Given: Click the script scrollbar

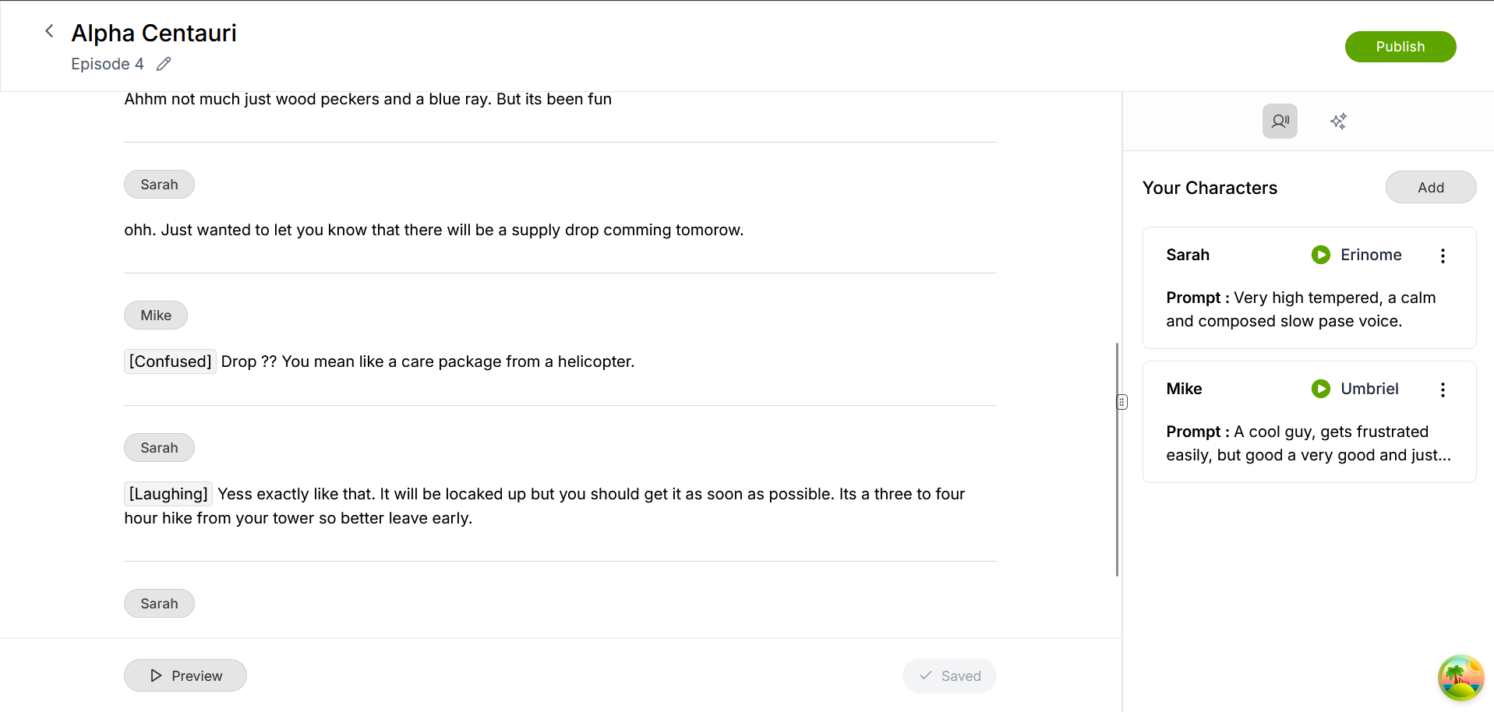Looking at the screenshot, I should (x=1117, y=460).
